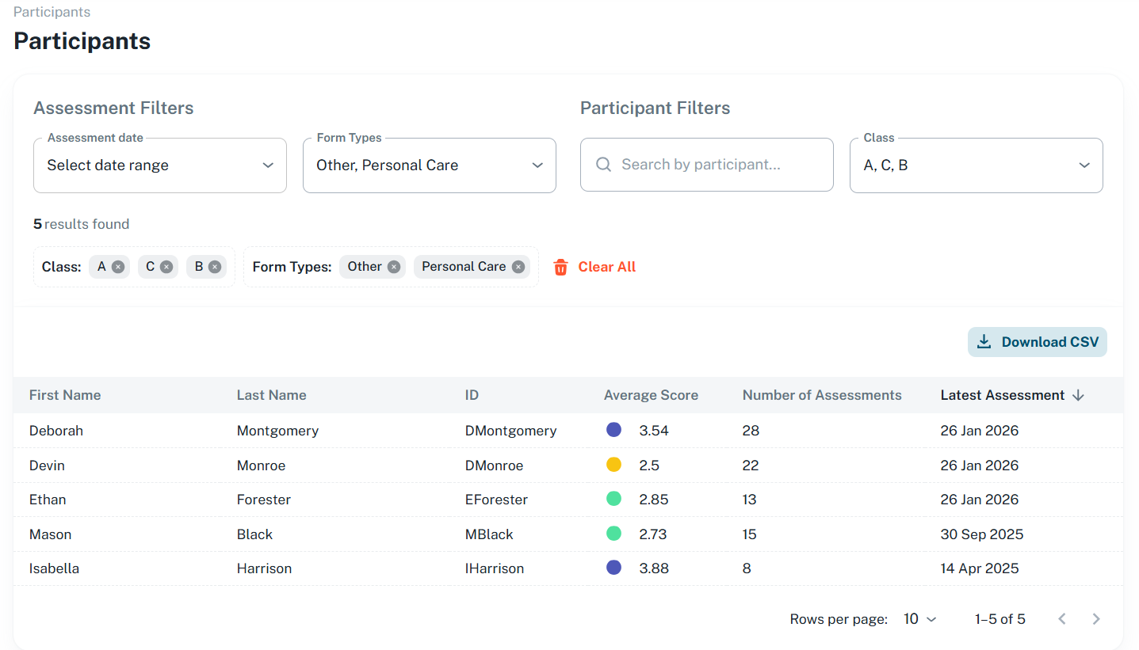Screen dimensions: 1139x650
Task: Expand the Rows per page selector
Action: (x=919, y=618)
